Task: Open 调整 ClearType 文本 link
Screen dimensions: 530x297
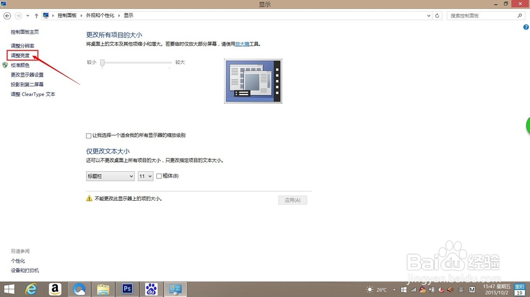Action: point(33,95)
